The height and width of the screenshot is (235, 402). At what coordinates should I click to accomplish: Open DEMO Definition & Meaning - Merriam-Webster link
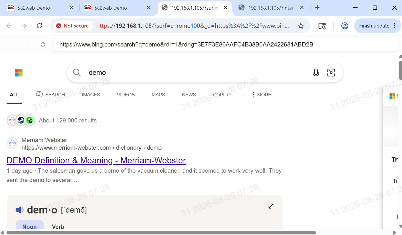point(96,160)
